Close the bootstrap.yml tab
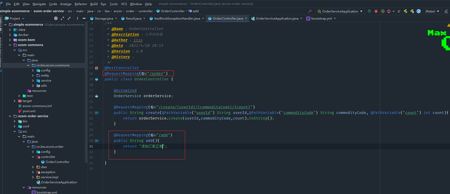This screenshot has height=194, width=450. click(335, 18)
